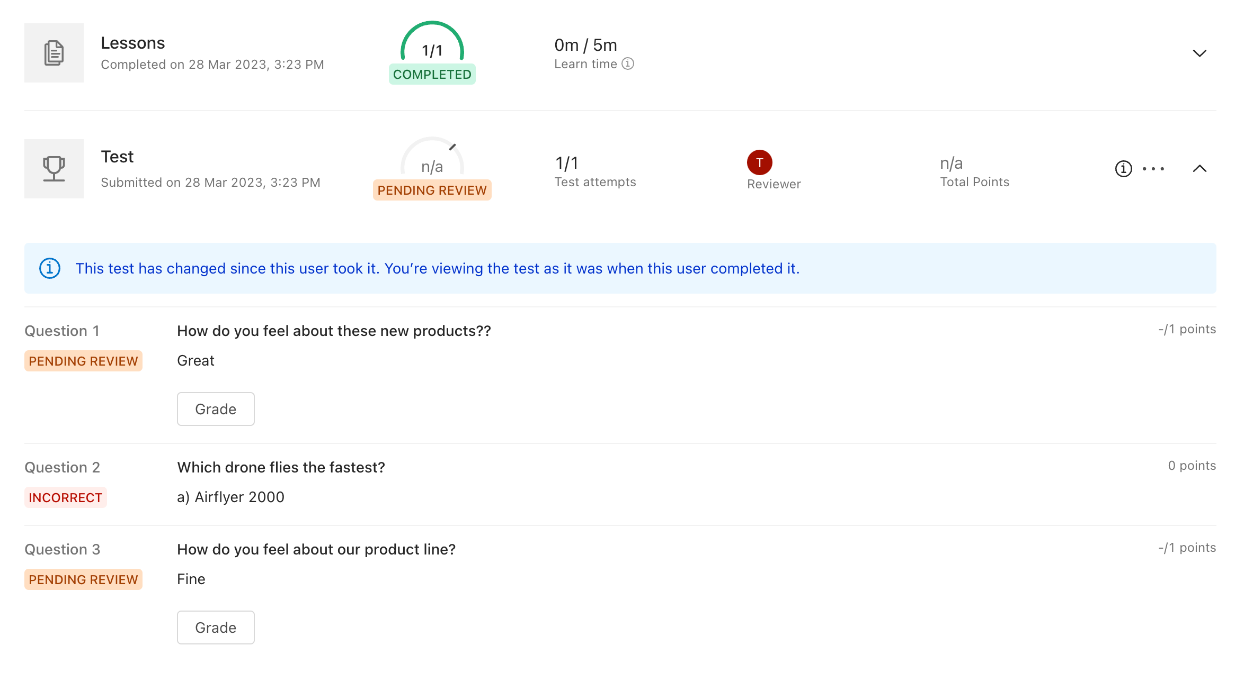
Task: Click the Learn time info icon
Action: tap(628, 64)
